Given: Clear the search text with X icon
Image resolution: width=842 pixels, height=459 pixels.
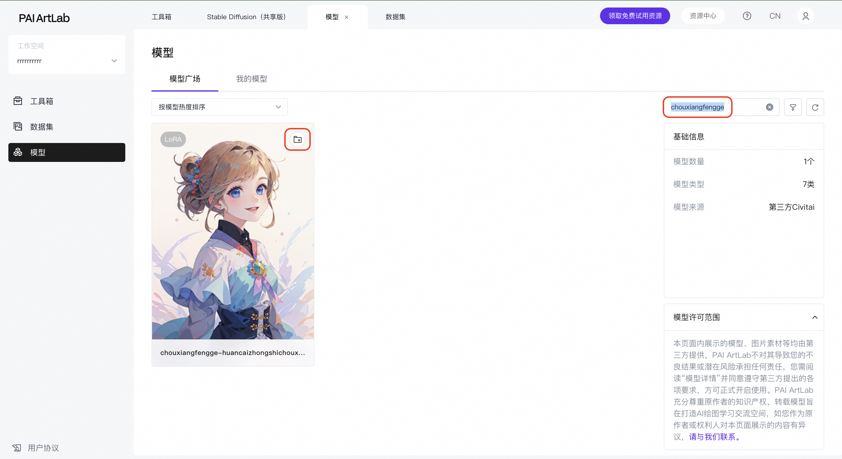Looking at the screenshot, I should [x=769, y=107].
